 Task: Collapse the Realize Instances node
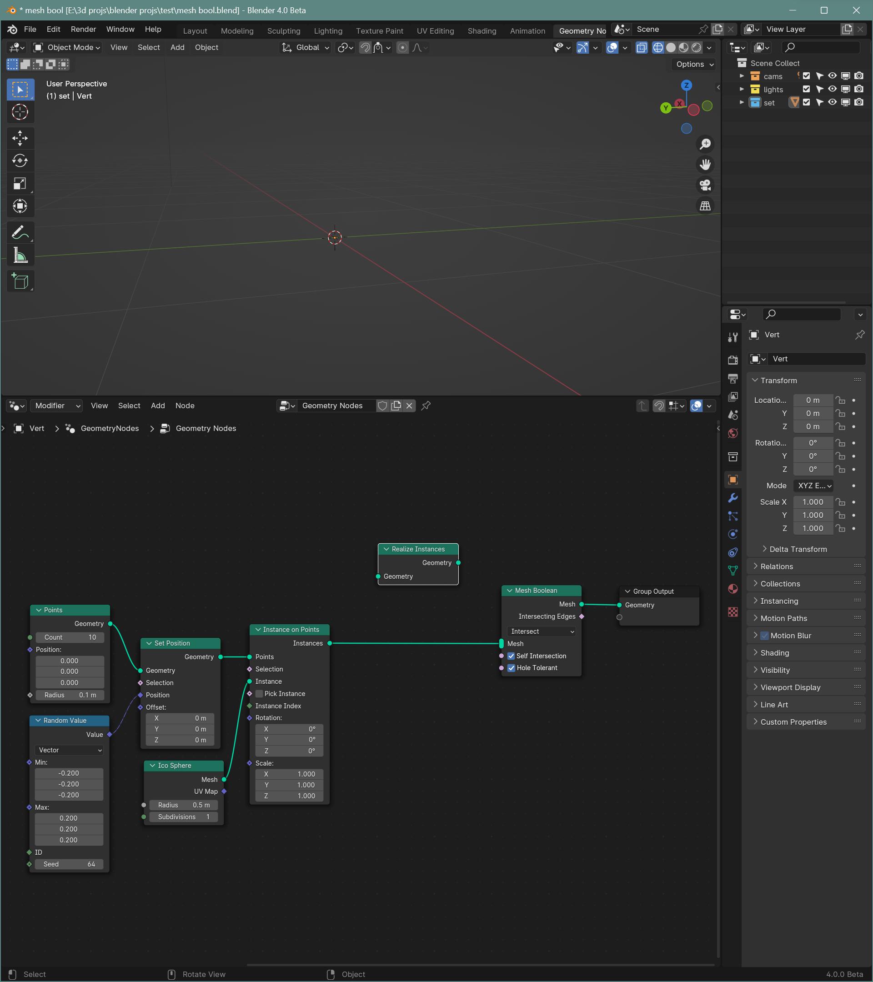[386, 549]
